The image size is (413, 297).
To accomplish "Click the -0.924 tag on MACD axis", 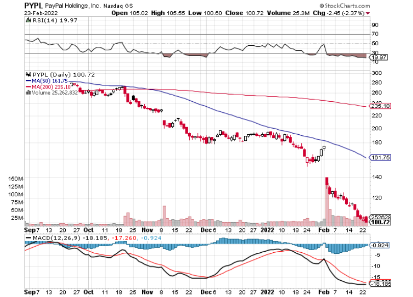I will click(x=379, y=245).
